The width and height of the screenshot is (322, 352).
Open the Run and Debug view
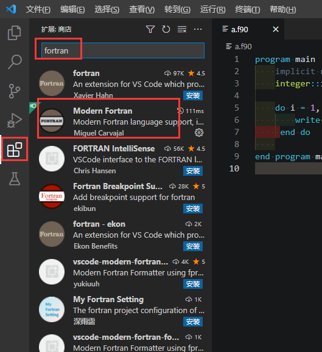pos(15,120)
